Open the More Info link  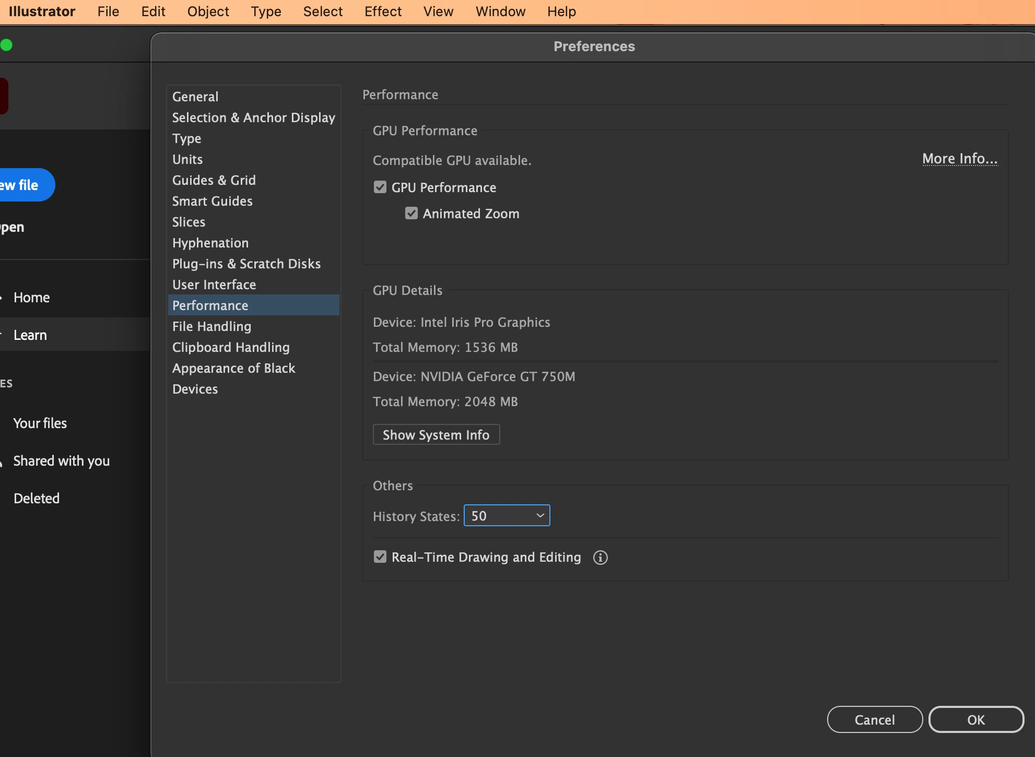[x=959, y=159]
